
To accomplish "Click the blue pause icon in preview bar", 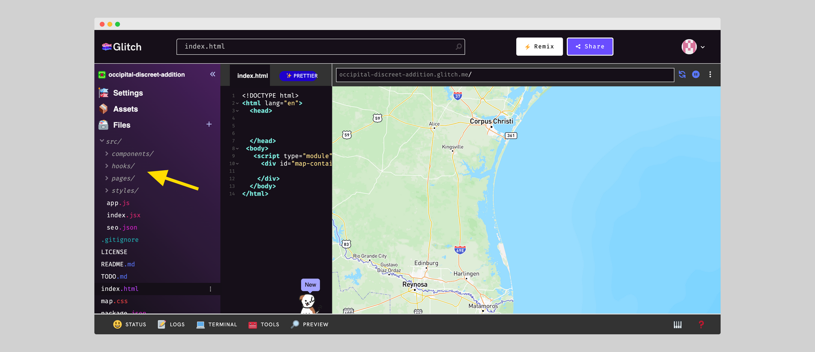I will 696,75.
